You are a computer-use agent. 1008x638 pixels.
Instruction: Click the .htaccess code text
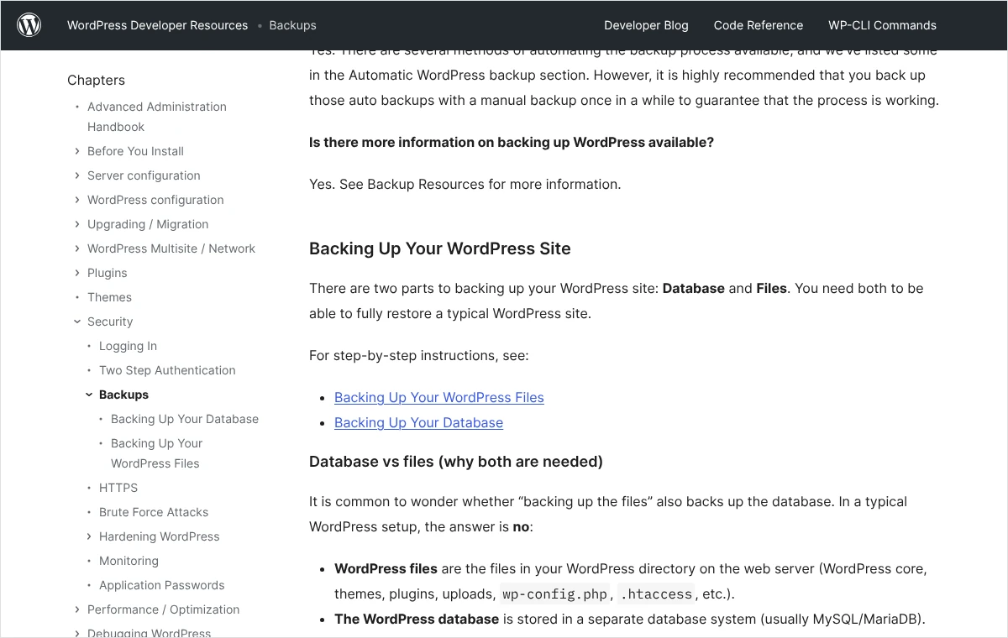click(x=656, y=594)
